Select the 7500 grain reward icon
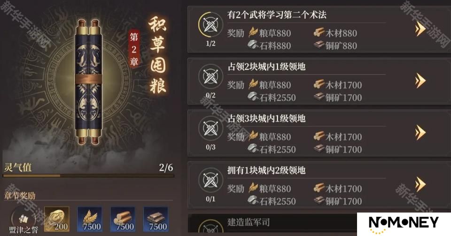451x236 pixels. (x=90, y=219)
